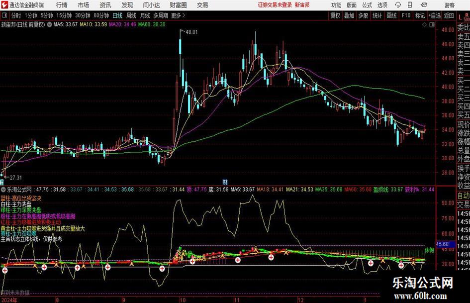Screen dimensions: 470x303
Task: Open the 功能 menu
Action: [336, 5]
